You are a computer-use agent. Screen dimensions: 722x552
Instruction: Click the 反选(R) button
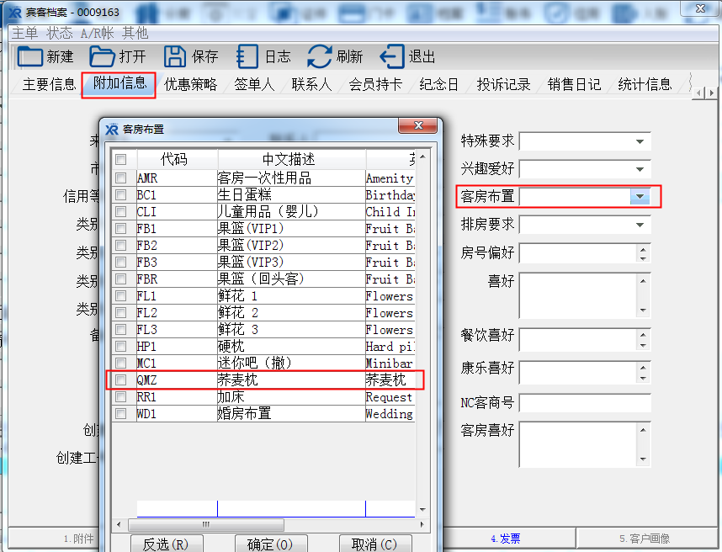tap(166, 544)
